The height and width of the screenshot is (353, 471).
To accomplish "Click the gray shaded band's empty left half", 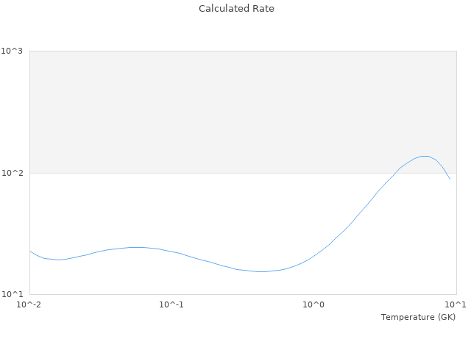I will (132, 110).
